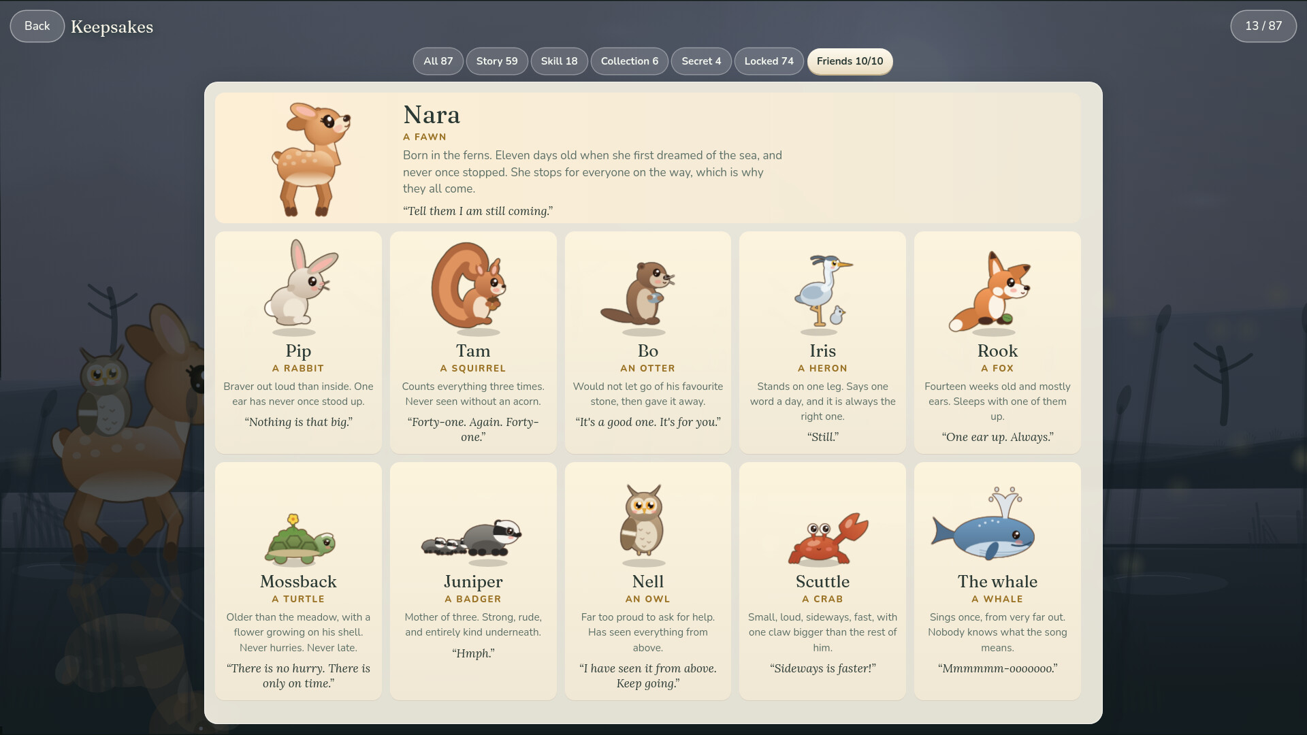
Task: Click Mossback the turtle illustration
Action: click(300, 539)
